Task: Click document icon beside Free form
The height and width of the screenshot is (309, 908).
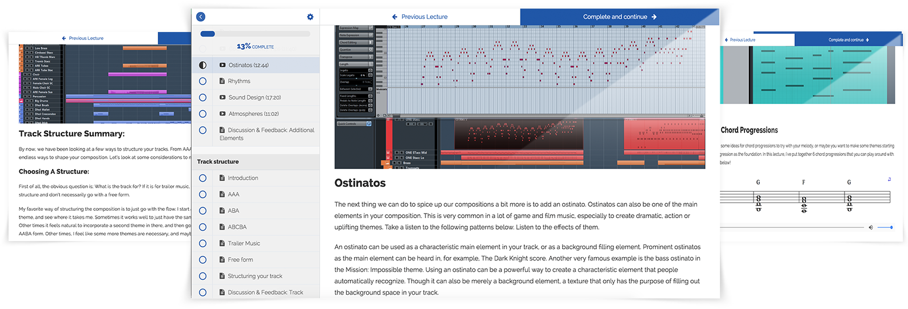Action: click(222, 259)
